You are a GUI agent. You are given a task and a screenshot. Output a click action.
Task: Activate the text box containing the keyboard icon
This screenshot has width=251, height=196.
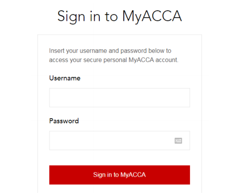(x=120, y=141)
